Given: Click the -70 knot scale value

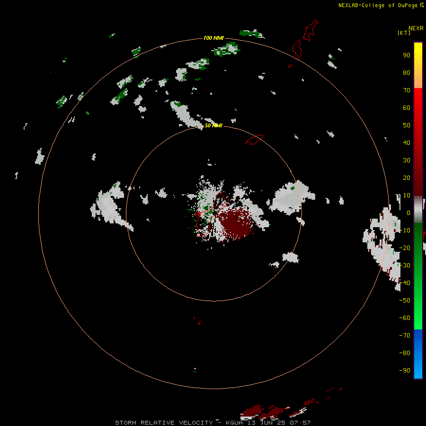Looking at the screenshot, I should point(405,336).
